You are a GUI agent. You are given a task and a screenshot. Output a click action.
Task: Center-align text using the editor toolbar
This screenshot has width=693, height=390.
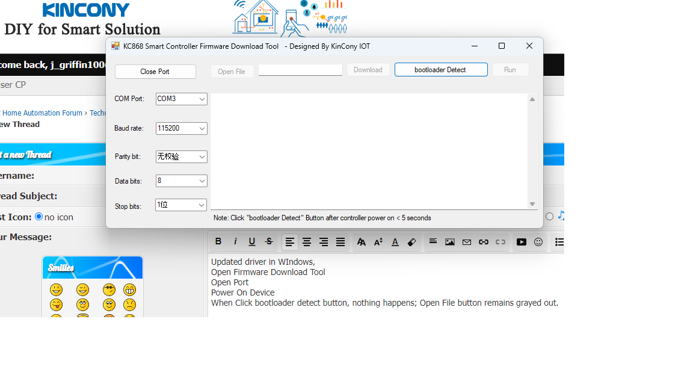307,242
